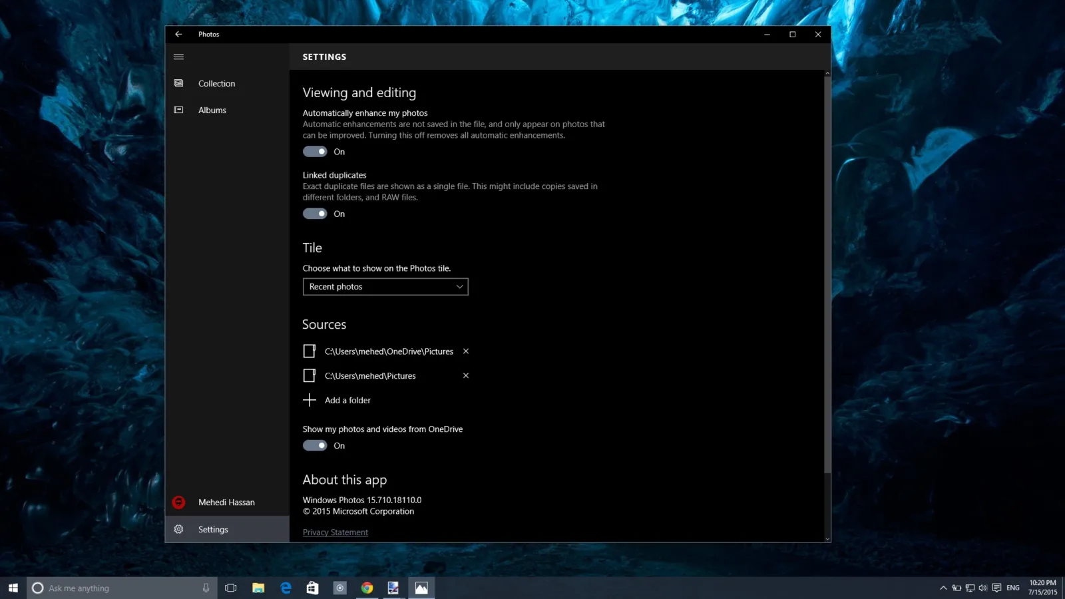Show hidden system tray icons
1065x599 pixels.
943,588
